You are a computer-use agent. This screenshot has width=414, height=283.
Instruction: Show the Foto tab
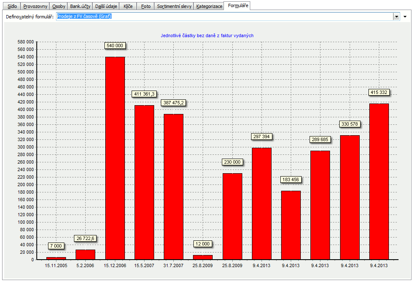pos(146,6)
